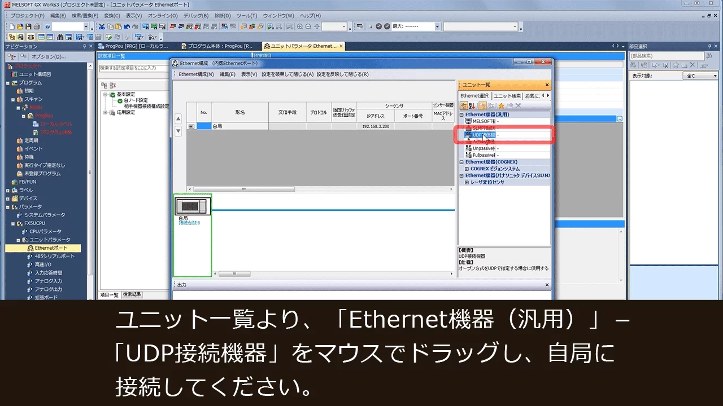Viewport: 723px width, 406px height.
Task: Click 設定を反映して閉じる(R)
Action: click(x=342, y=74)
